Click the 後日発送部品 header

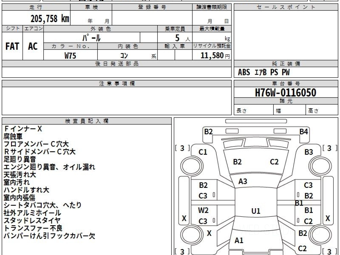pyautogui.click(x=116, y=64)
